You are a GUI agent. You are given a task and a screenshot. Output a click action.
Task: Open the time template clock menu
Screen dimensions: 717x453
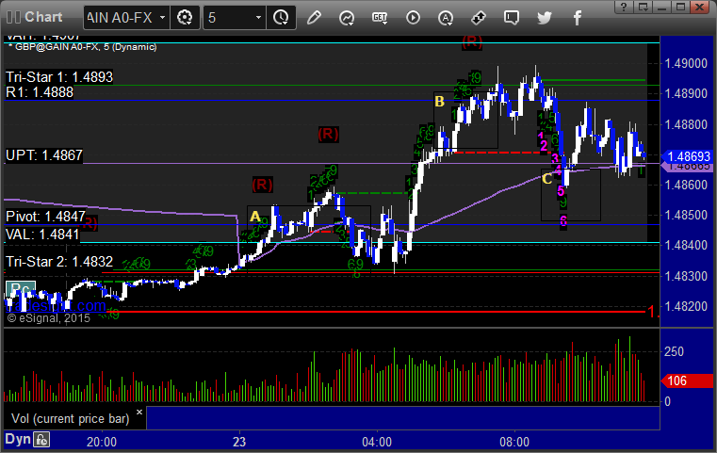281,18
